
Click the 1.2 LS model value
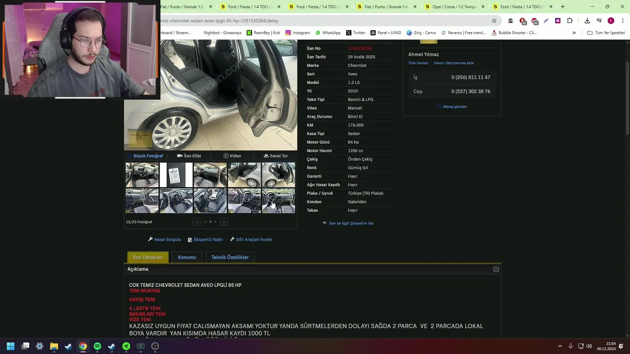353,83
